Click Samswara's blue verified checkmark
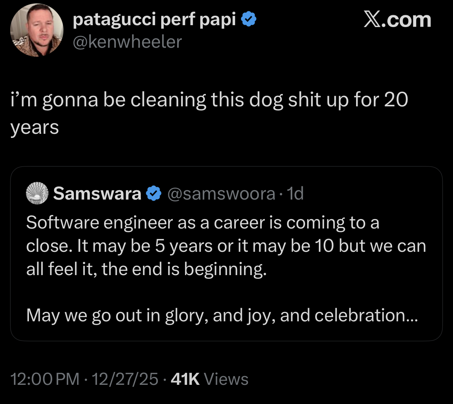453x404 pixels. (153, 194)
